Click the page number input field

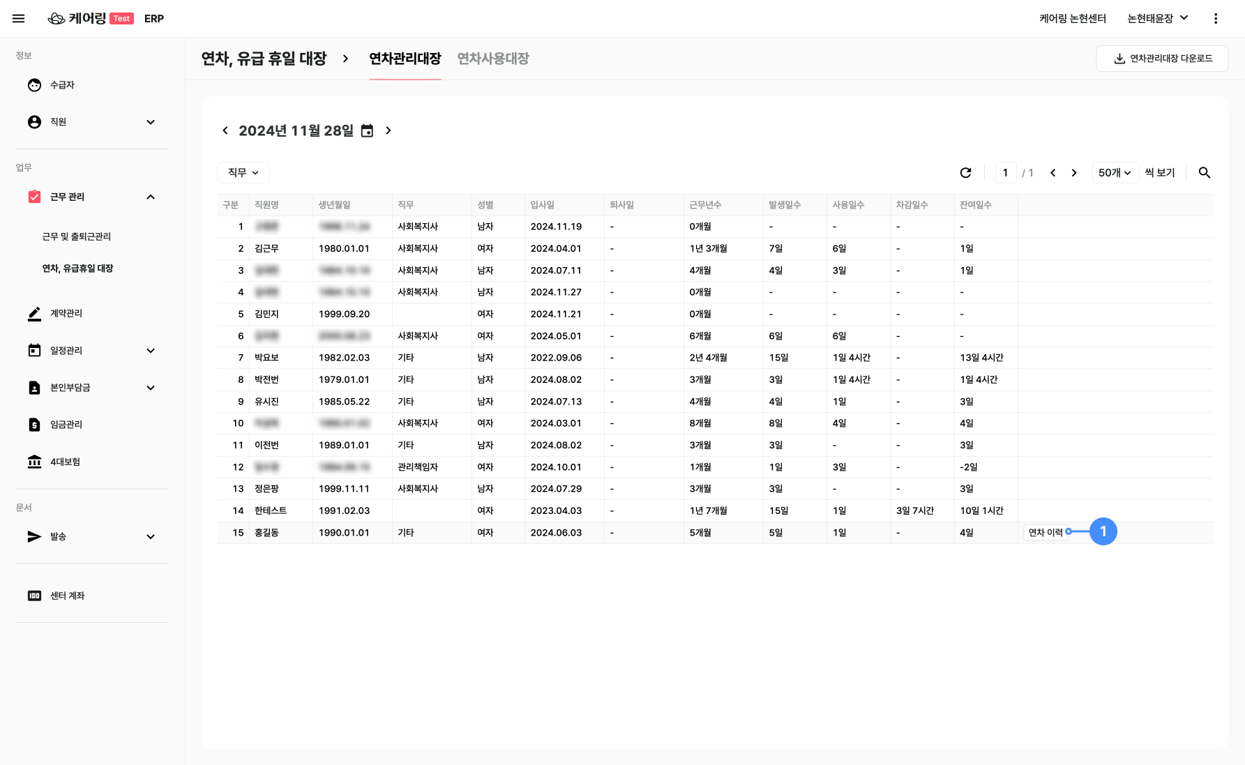click(x=1005, y=172)
